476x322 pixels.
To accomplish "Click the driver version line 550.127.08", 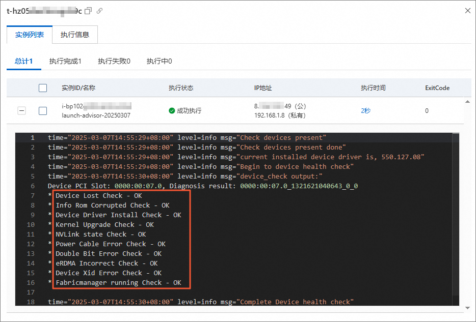I will 236,157.
